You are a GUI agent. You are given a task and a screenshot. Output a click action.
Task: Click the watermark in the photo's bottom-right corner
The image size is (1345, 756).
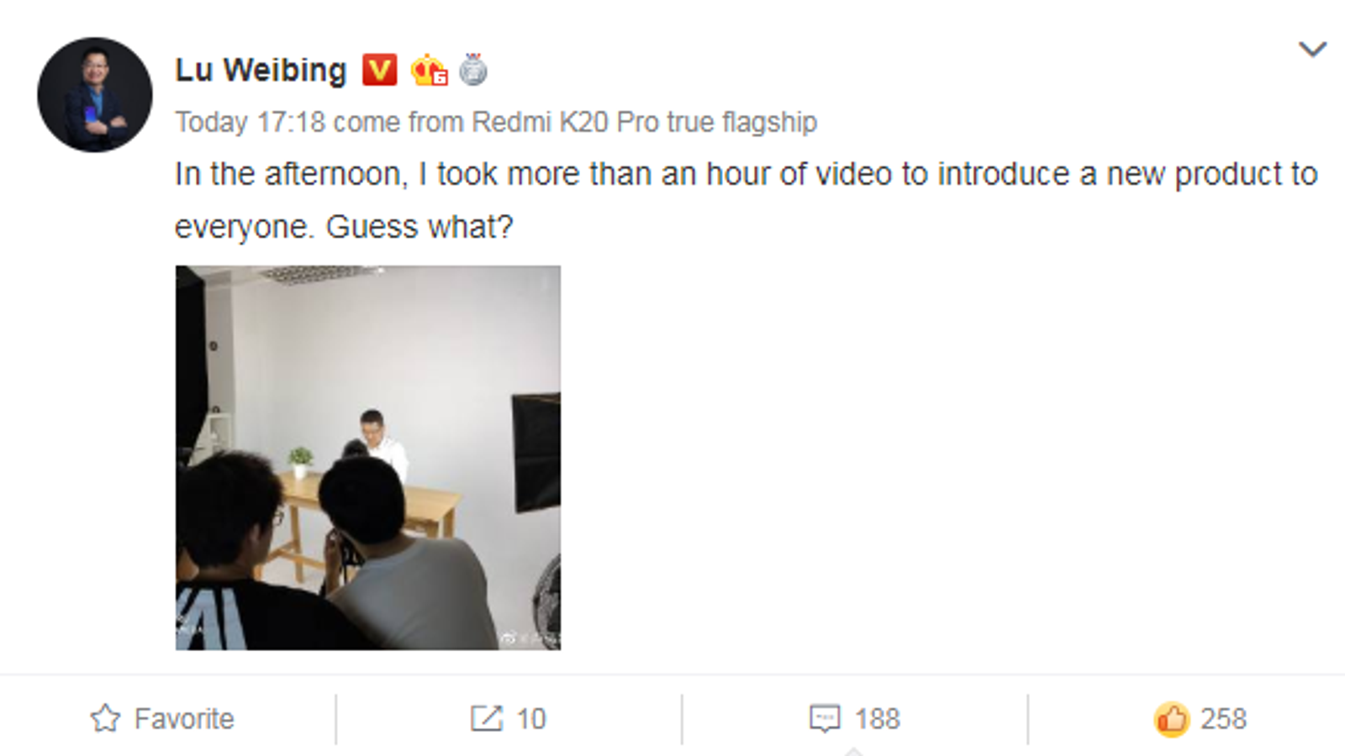(530, 639)
